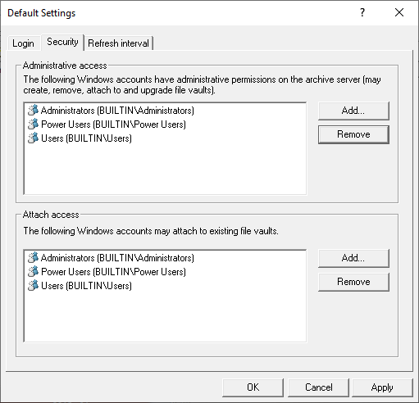Click the Administrators group icon in Administrative access
This screenshot has height=403, width=419.
(33, 111)
